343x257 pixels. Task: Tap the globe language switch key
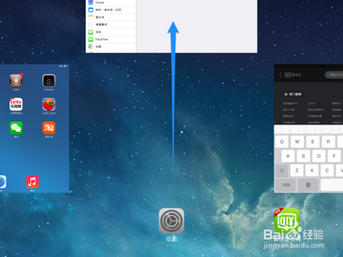[308, 185]
